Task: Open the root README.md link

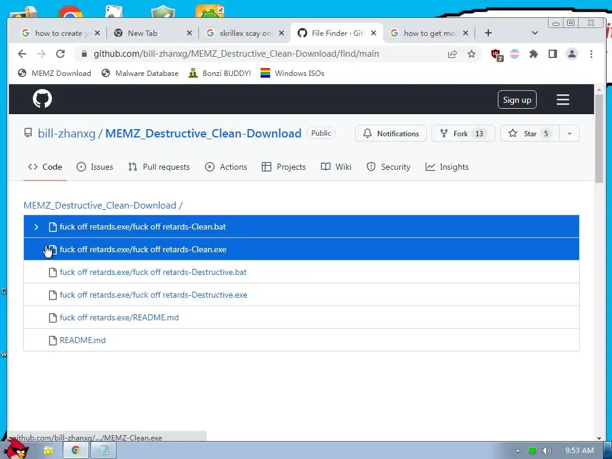Action: point(82,340)
